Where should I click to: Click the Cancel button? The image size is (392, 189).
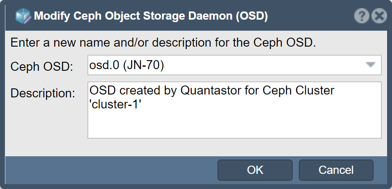336,170
